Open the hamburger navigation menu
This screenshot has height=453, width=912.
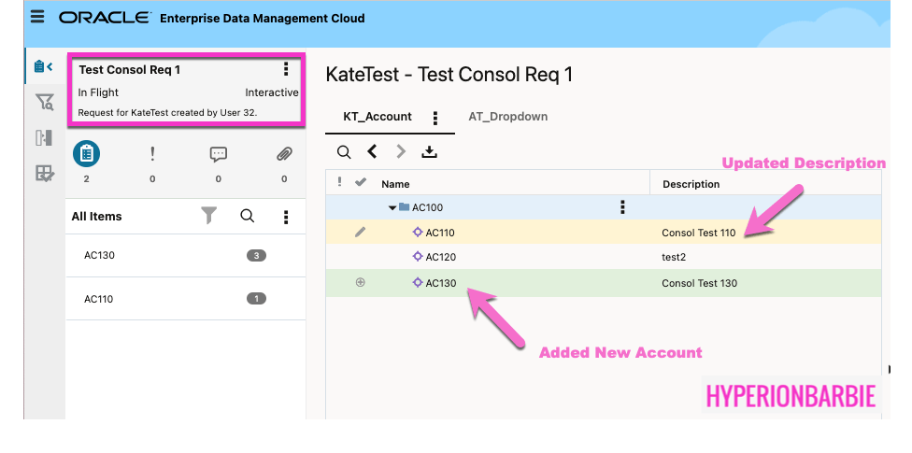[37, 18]
